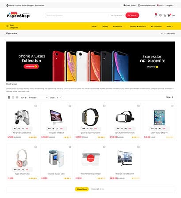Click into the product search field
The image size is (181, 198).
[x=77, y=15]
